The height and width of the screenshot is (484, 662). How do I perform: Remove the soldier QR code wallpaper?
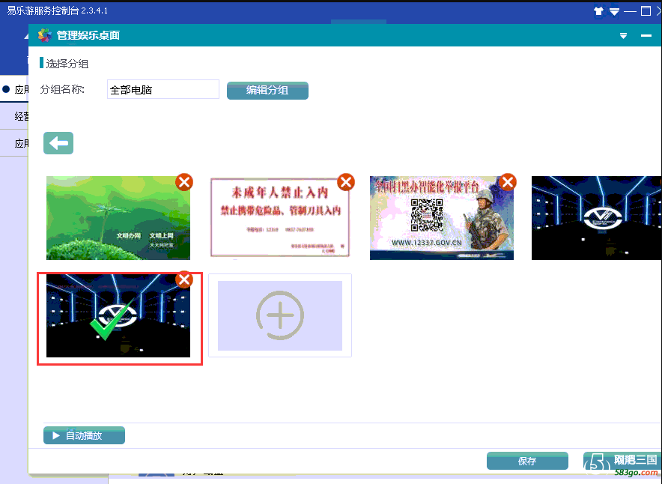pos(507,182)
